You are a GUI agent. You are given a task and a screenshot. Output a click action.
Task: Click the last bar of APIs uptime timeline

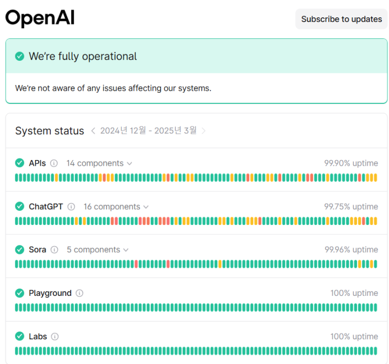click(375, 178)
